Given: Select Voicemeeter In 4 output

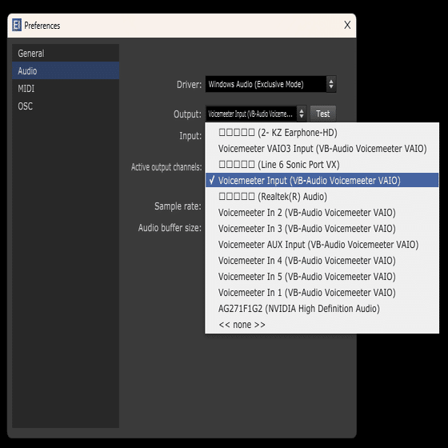Looking at the screenshot, I should pyautogui.click(x=322, y=261).
